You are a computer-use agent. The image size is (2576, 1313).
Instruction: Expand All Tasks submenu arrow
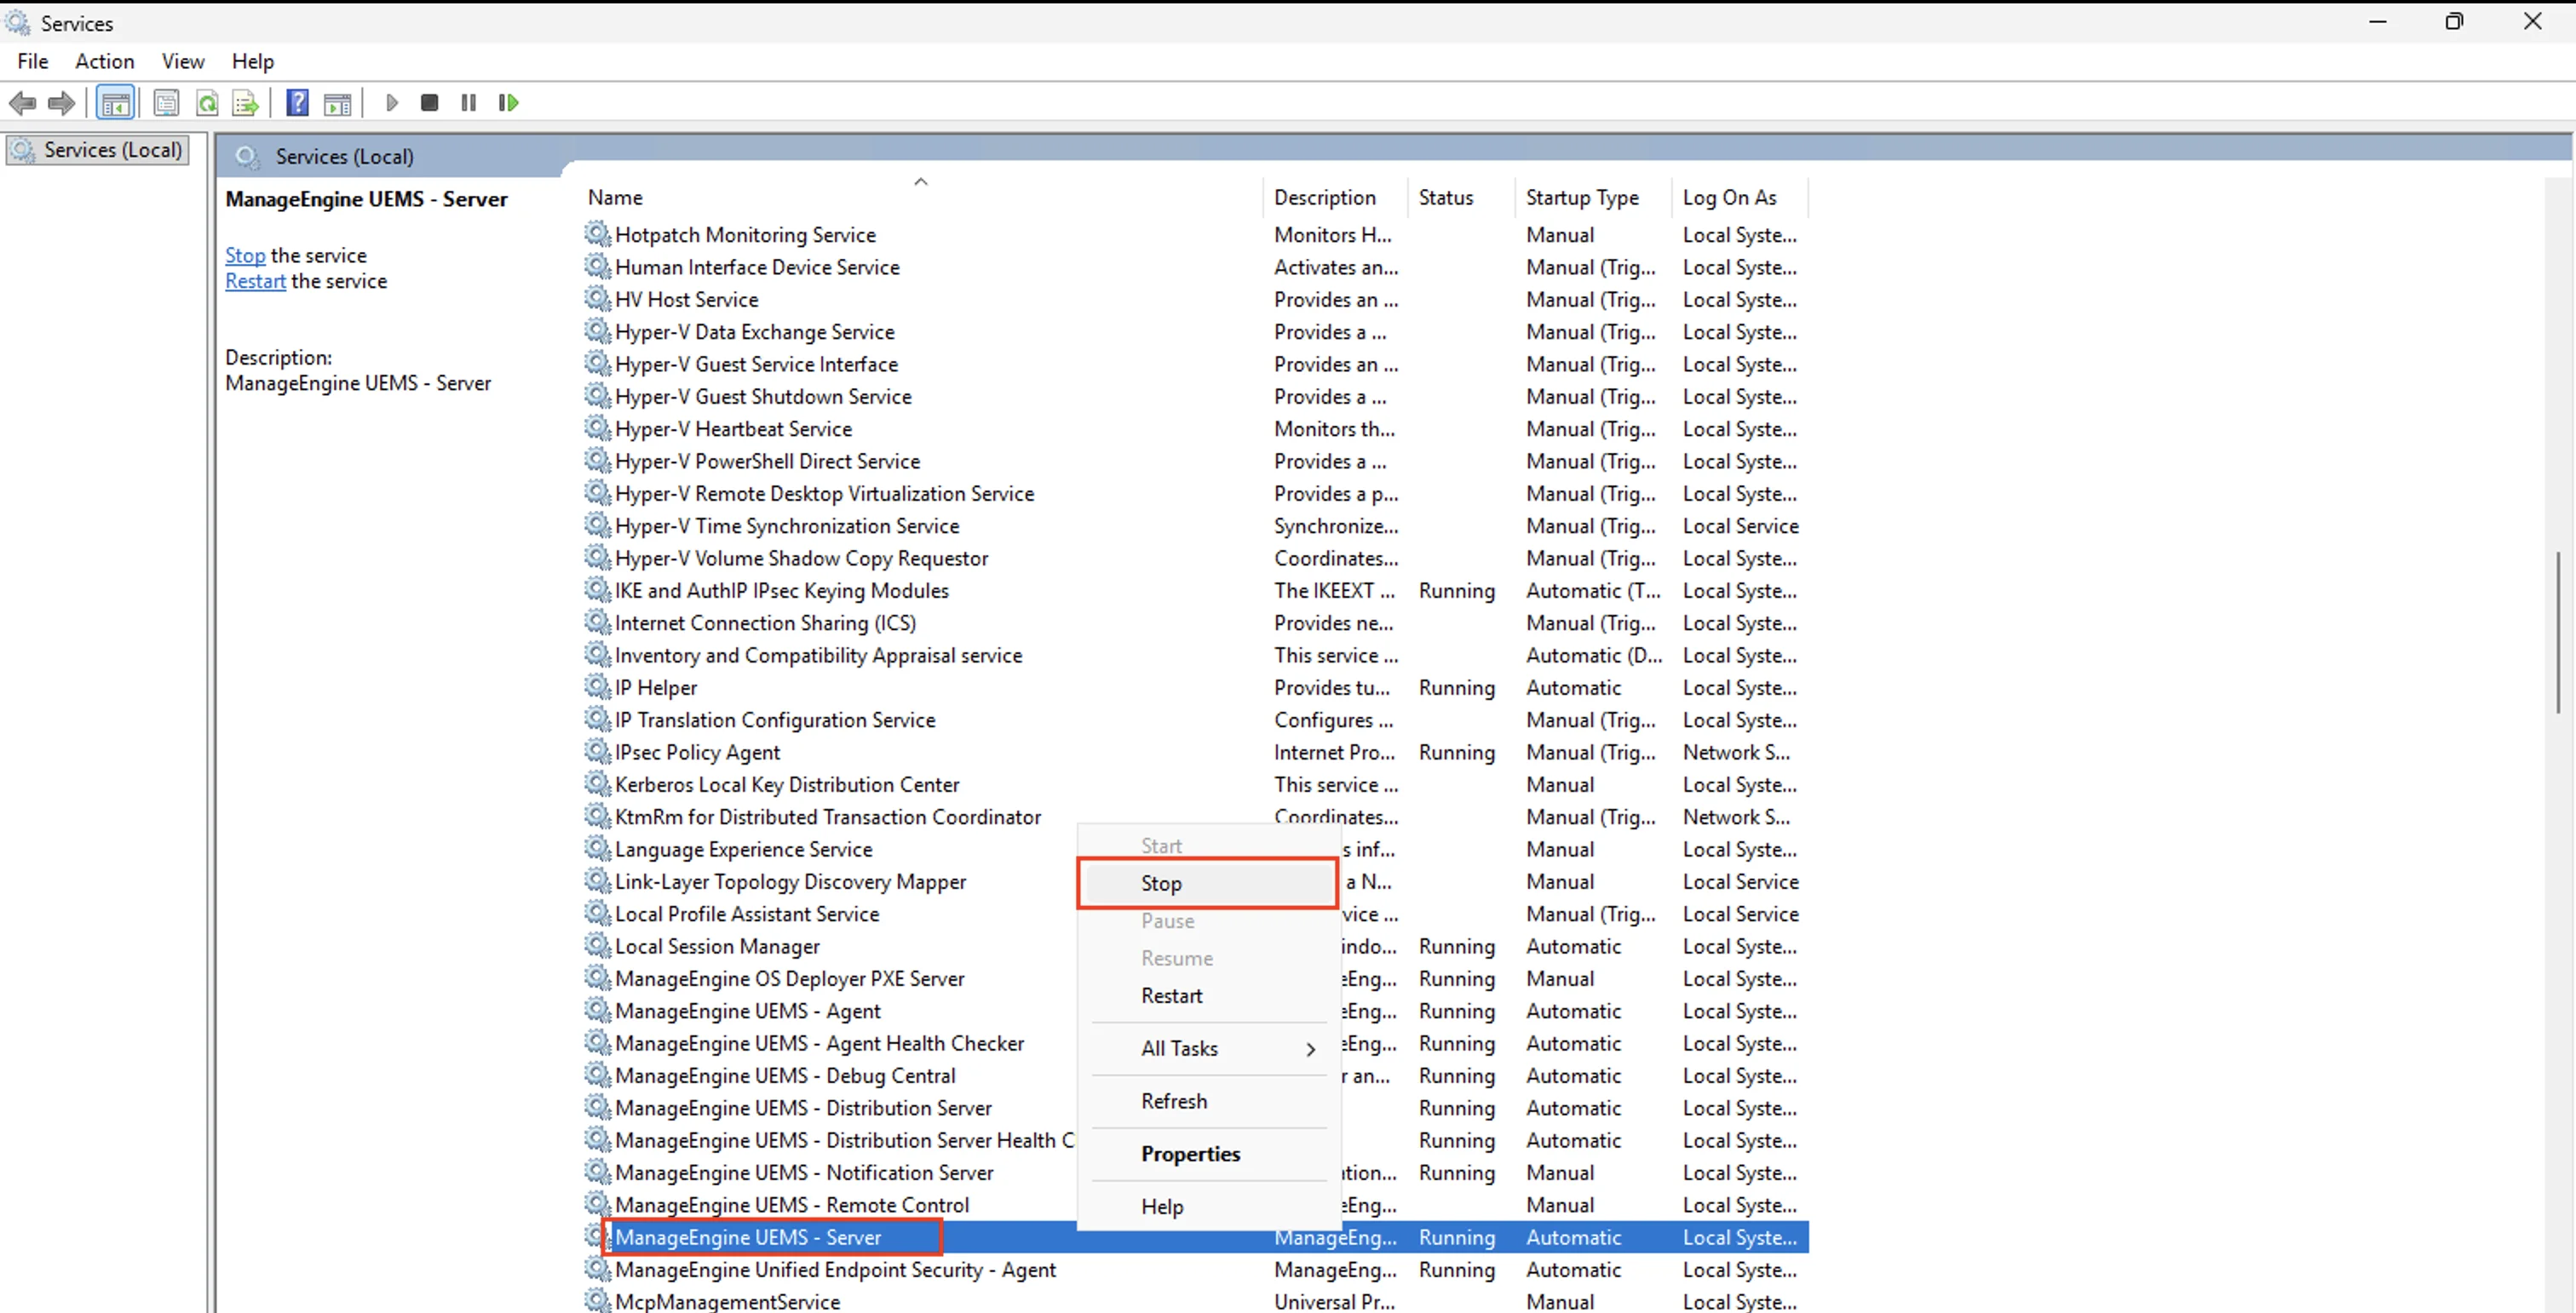coord(1310,1048)
